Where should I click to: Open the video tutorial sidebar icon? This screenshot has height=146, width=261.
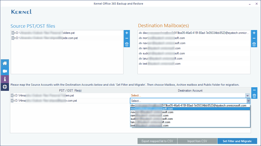tap(5, 71)
